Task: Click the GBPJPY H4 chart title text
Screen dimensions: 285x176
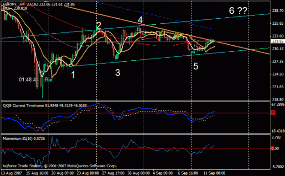Action: pyautogui.click(x=39, y=4)
